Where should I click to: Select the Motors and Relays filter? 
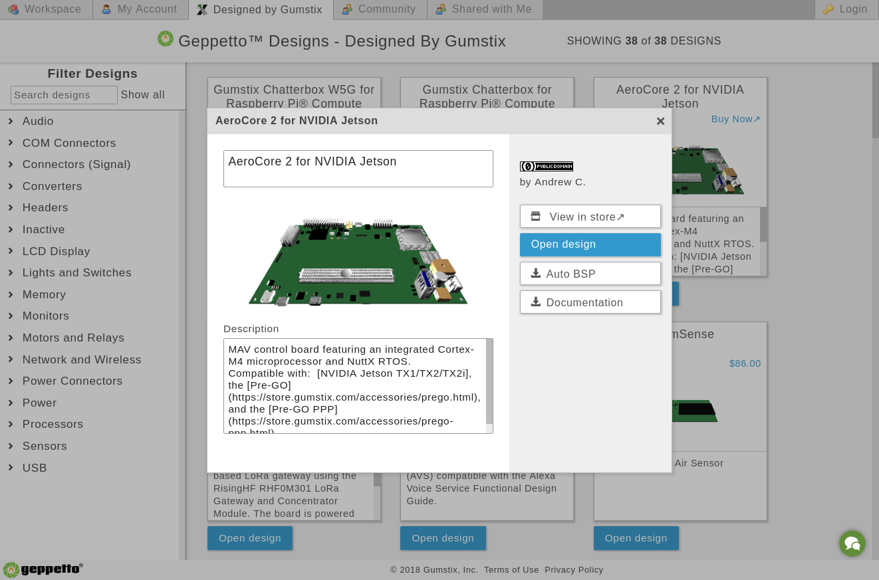click(73, 338)
